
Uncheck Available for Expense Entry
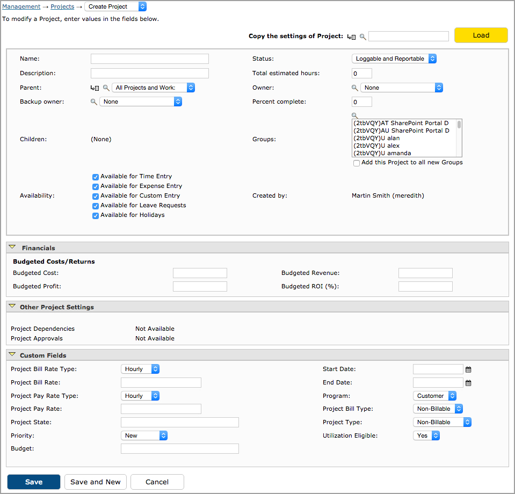click(x=96, y=186)
